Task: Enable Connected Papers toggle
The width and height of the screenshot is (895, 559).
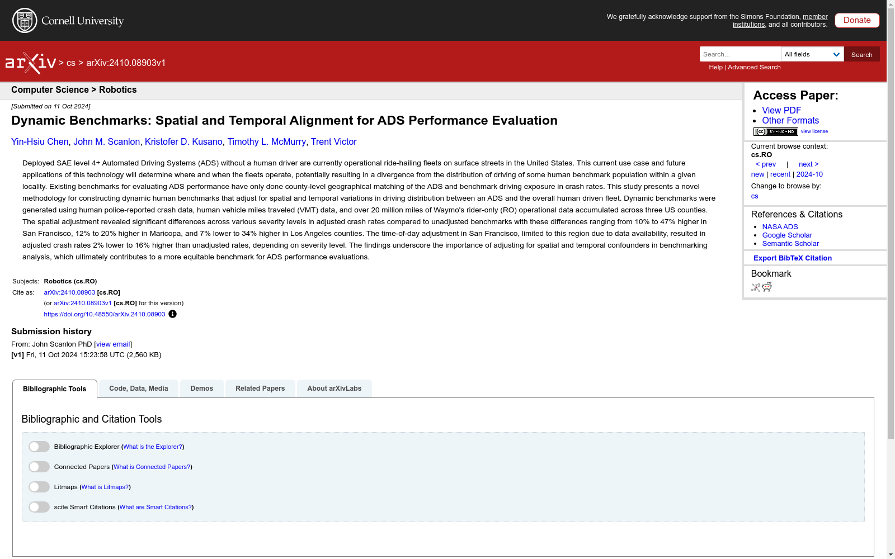Action: coord(39,467)
